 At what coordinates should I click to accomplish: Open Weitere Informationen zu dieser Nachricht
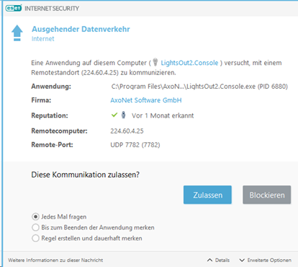[x=55, y=260]
